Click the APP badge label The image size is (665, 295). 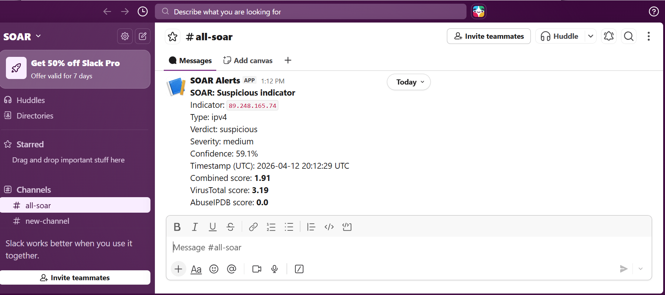tap(250, 80)
